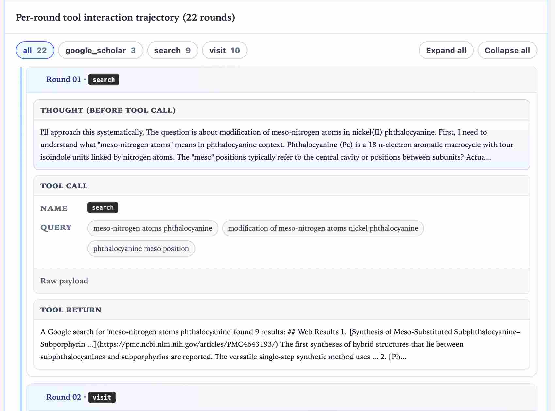
Task: Collapse the TOOL RETURN panel
Action: click(71, 310)
